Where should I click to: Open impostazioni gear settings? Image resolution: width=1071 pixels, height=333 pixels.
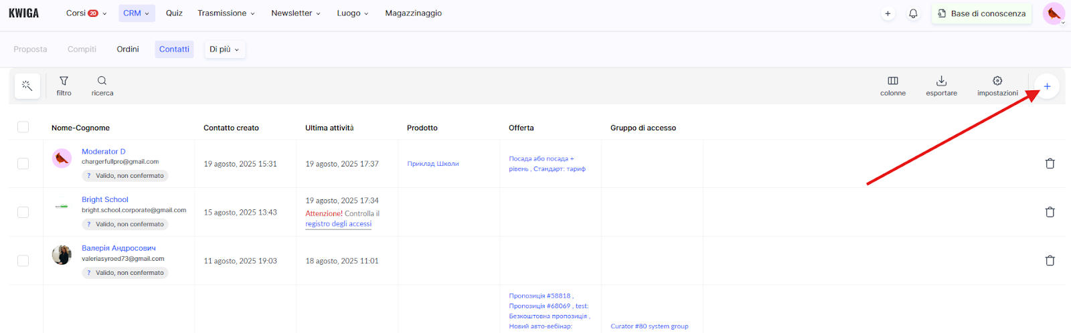click(997, 86)
